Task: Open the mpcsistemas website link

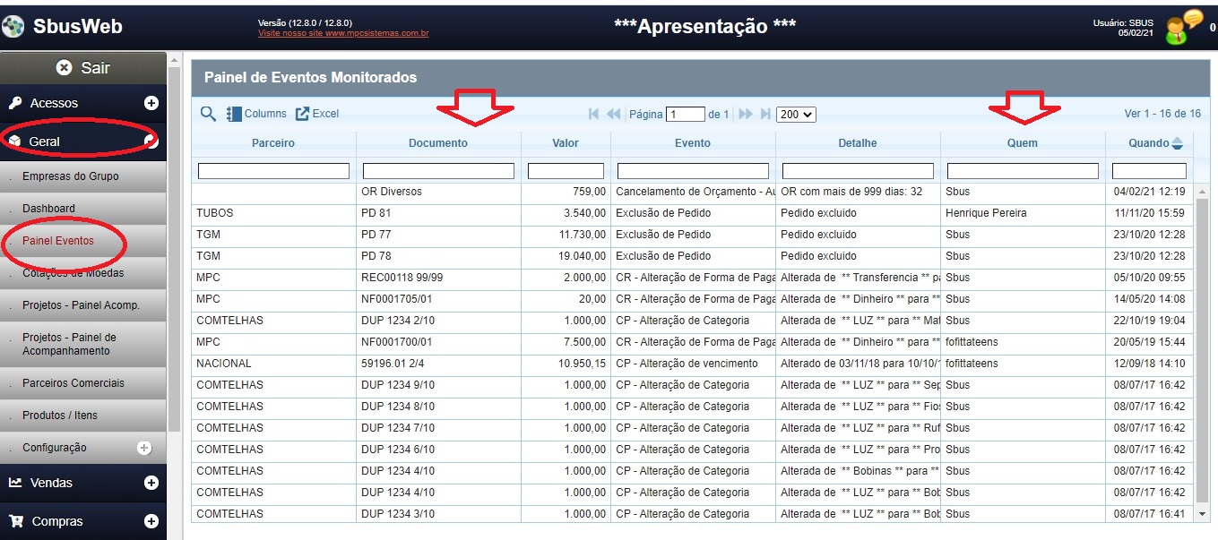Action: coord(343,34)
